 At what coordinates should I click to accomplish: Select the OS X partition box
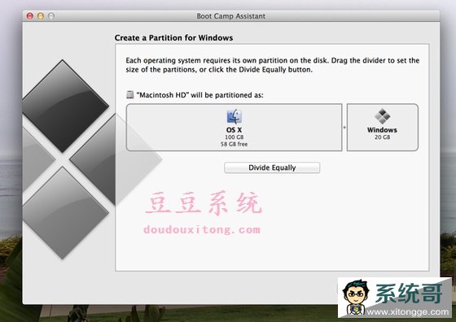click(235, 127)
